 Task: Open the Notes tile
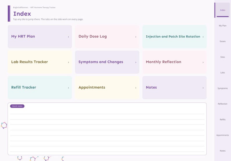(175, 88)
